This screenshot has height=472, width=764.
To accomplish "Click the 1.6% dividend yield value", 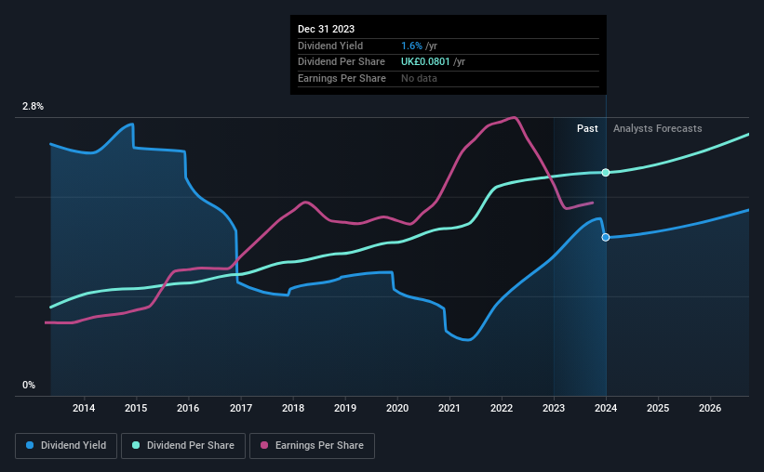I will point(411,46).
